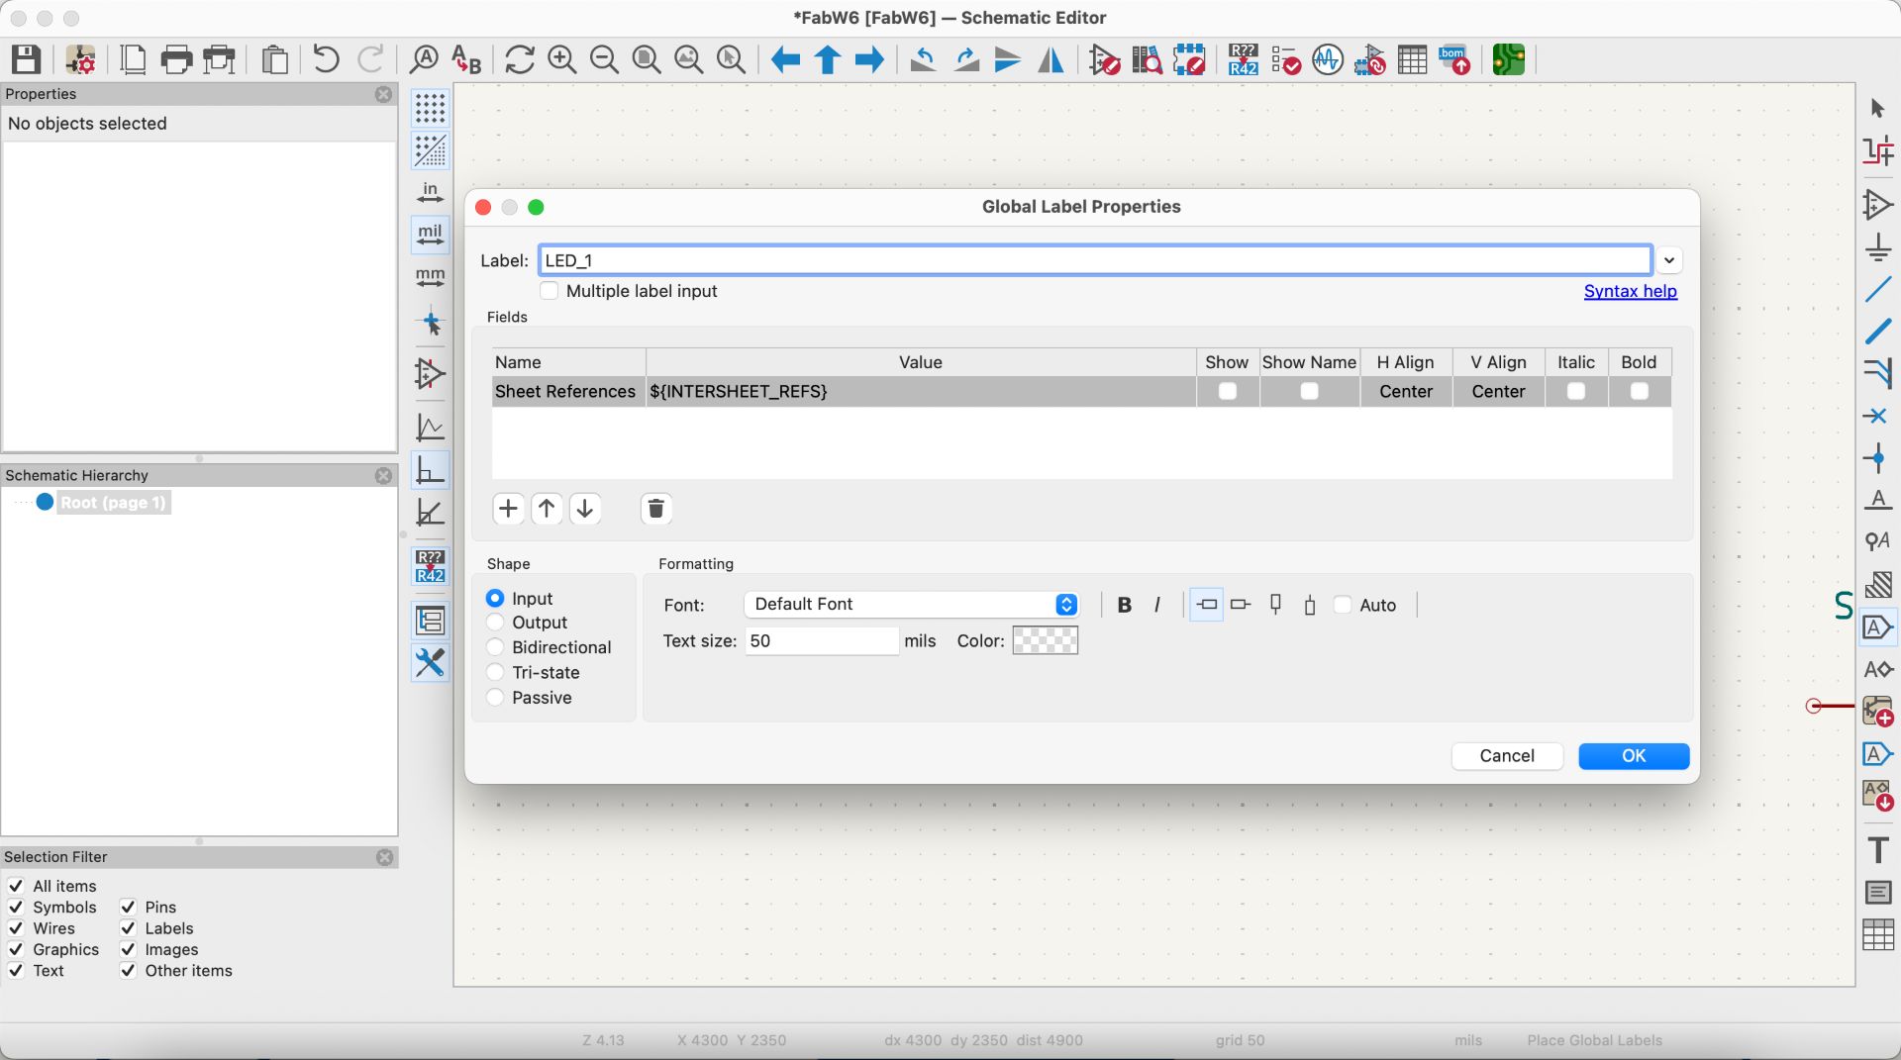Open the Annotate schematic R?? R42 icon
1901x1060 pixels.
pyautogui.click(x=1243, y=59)
